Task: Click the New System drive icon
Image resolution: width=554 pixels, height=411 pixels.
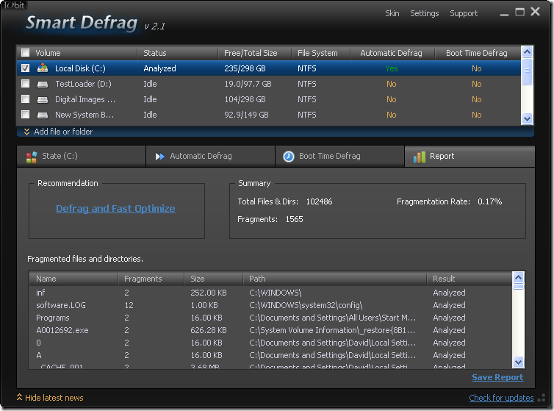Action: 43,115
